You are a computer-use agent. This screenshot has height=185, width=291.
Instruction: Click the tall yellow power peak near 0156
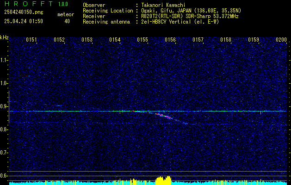[163, 180]
